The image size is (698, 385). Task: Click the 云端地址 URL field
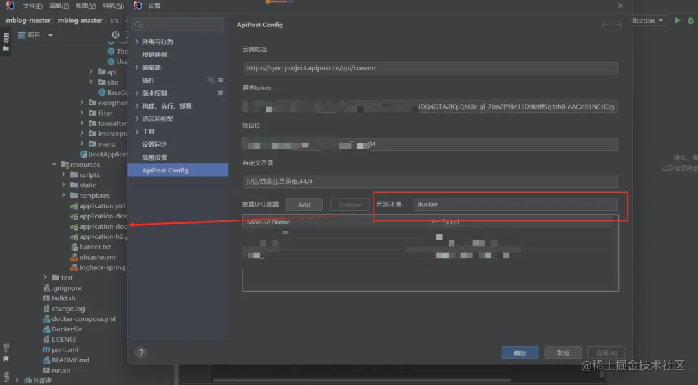430,68
